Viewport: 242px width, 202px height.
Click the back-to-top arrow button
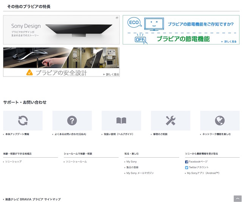237,199
